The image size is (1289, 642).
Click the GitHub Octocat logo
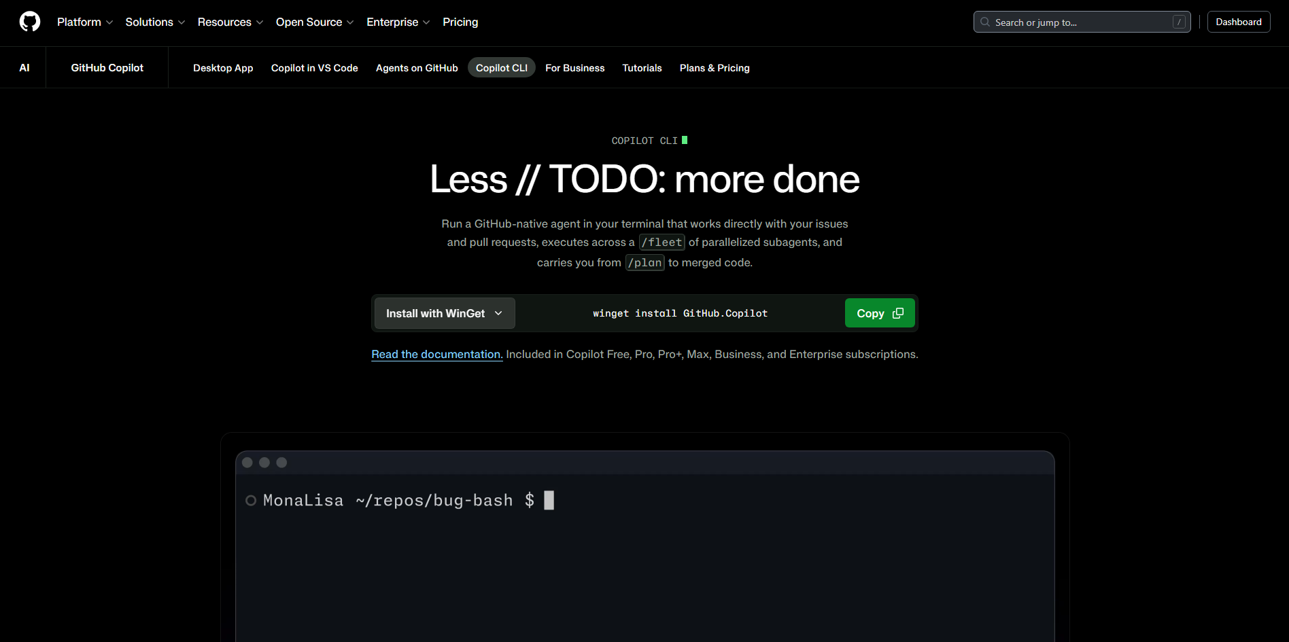click(x=30, y=22)
